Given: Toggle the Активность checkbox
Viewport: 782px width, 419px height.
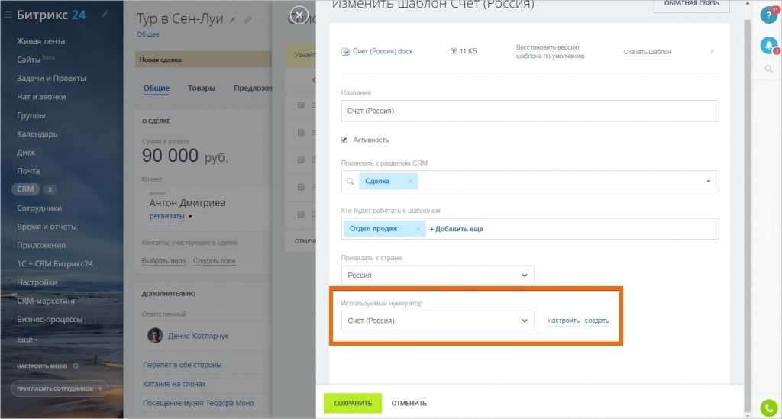Looking at the screenshot, I should click(x=345, y=140).
